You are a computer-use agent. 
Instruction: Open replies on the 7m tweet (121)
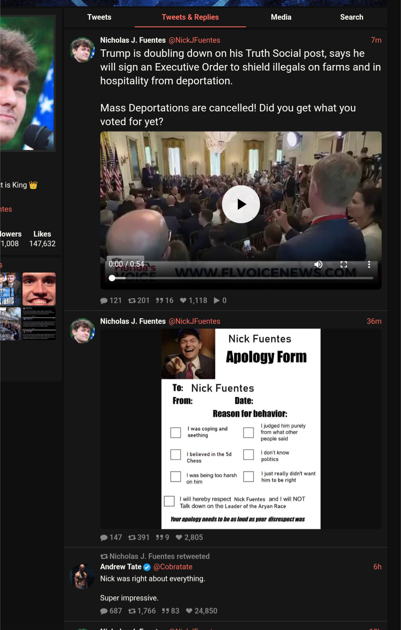click(111, 301)
